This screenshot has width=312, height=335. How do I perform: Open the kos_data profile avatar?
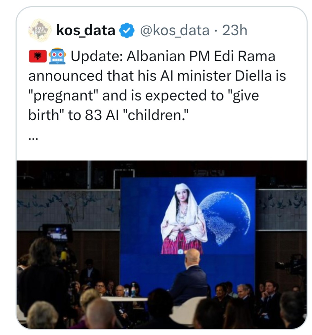click(x=39, y=31)
